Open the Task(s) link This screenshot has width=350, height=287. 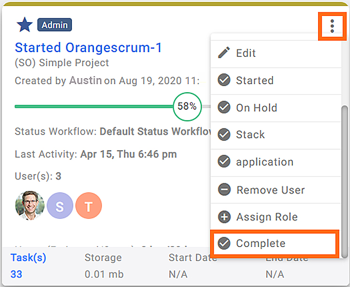[x=28, y=258]
